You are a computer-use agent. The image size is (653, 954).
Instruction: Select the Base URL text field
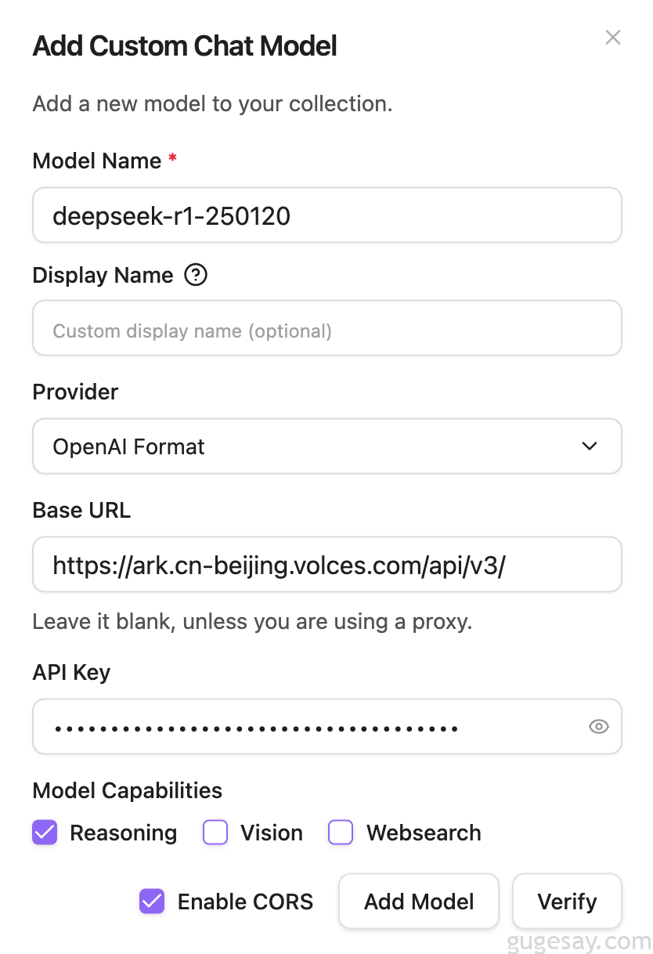(327, 564)
